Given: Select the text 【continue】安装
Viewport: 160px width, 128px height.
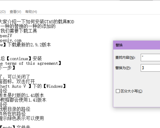Looking at the screenshot, I should pos(24,59).
